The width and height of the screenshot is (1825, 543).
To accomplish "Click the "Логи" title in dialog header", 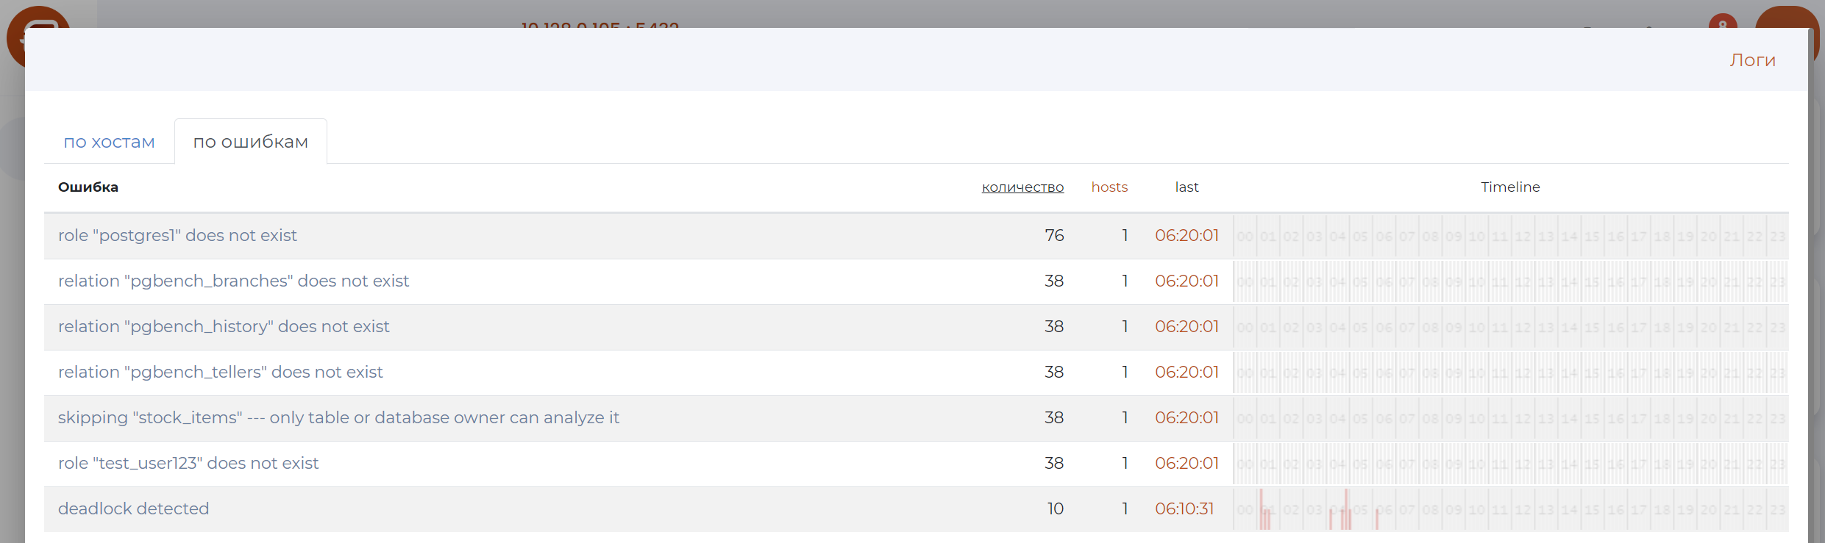I will click(x=1752, y=60).
